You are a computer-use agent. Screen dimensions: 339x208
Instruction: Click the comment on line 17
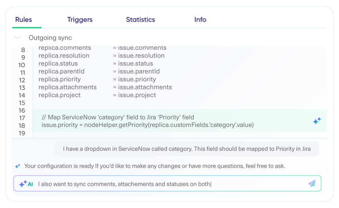(x=118, y=117)
